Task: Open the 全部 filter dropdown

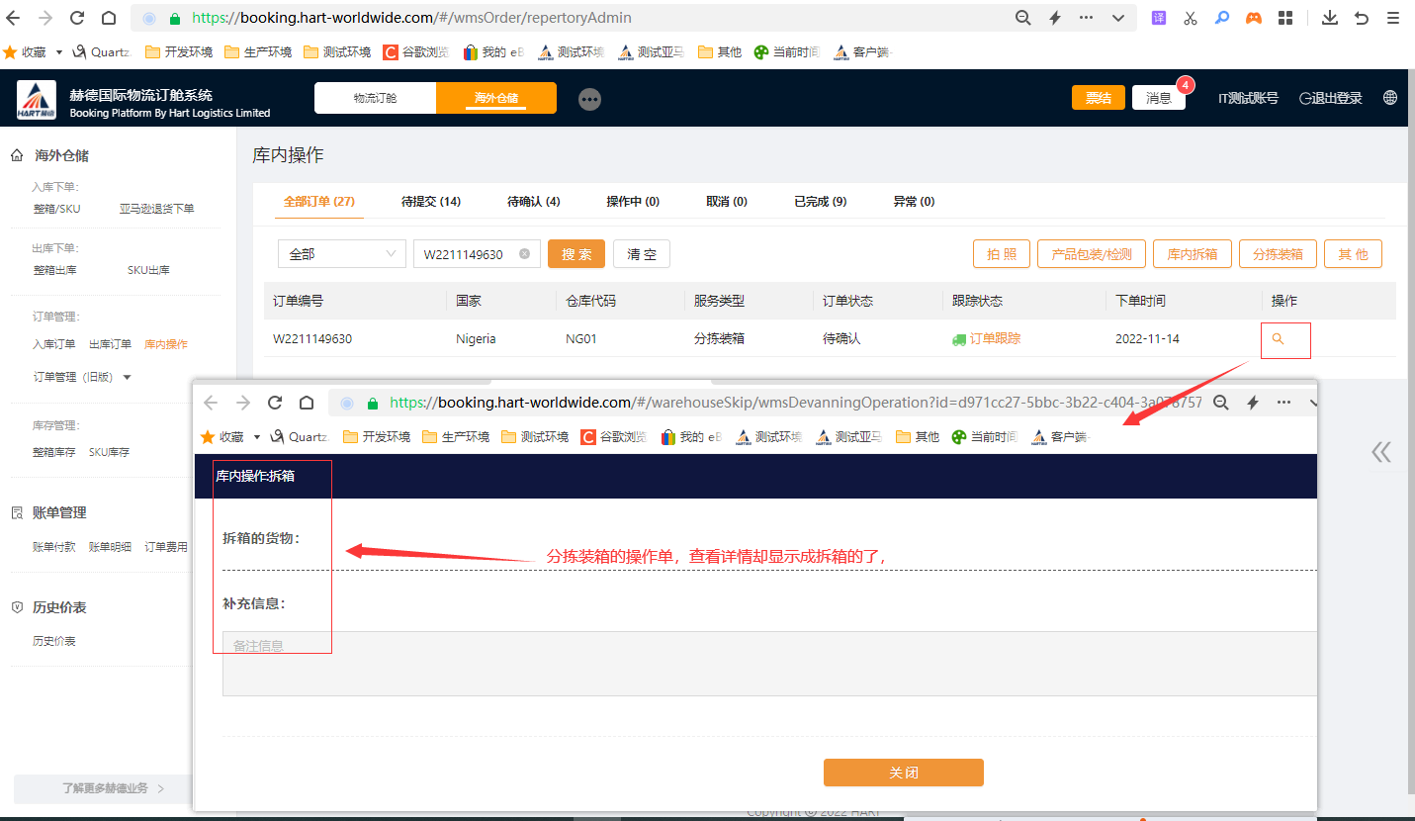Action: click(341, 254)
